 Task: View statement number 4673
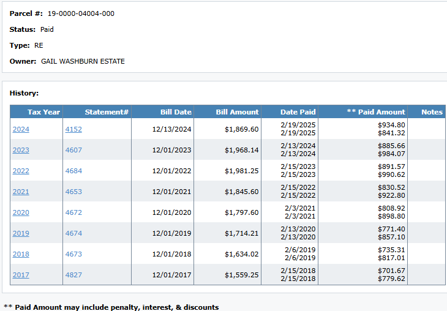(73, 254)
